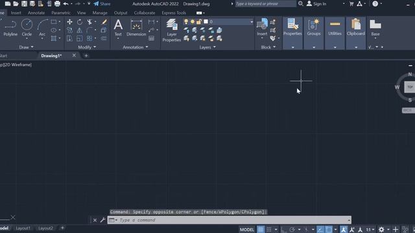Select the Polyline tool
This screenshot has width=415, height=233.
tap(10, 28)
